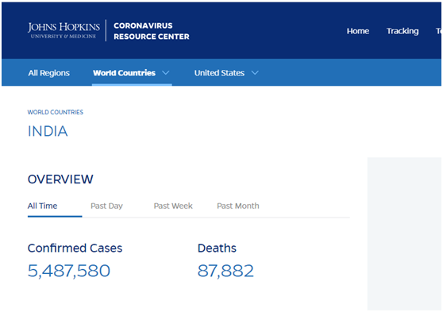Click the Confirmed Cases label
Screen dimensions: 443x312
pos(75,248)
